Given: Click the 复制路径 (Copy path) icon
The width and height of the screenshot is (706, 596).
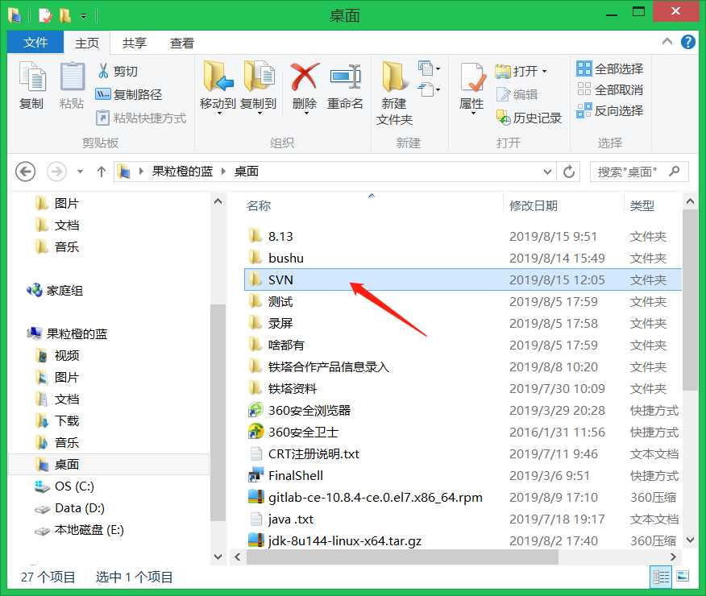Looking at the screenshot, I should 103,93.
